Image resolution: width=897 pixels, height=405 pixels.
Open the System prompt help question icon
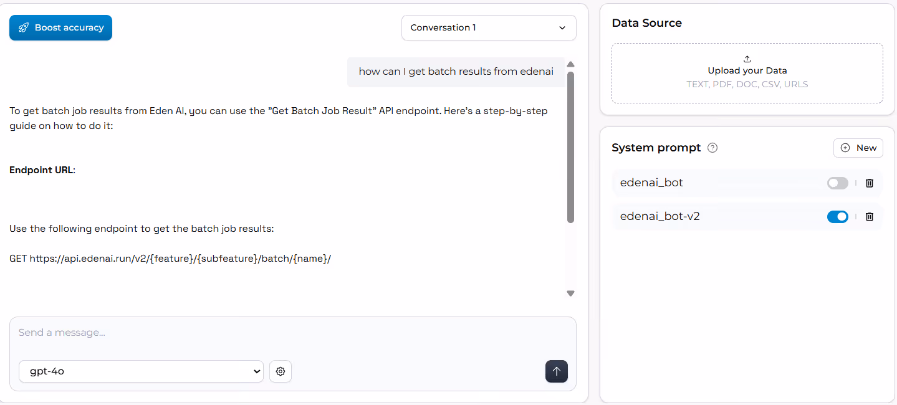click(713, 148)
